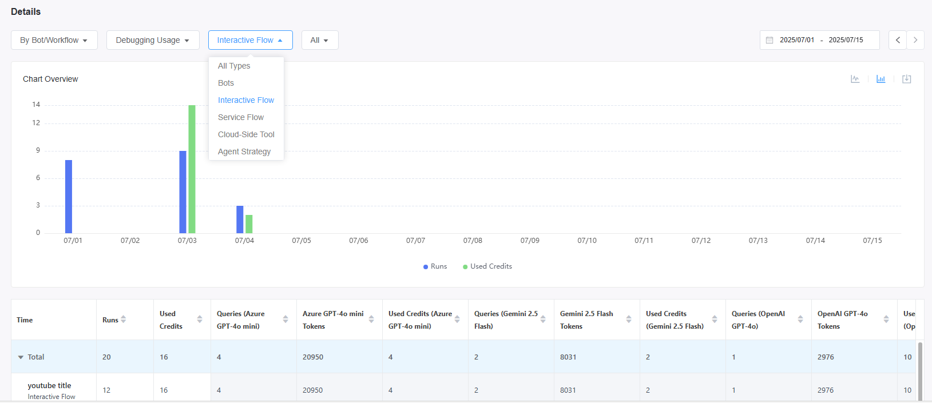
Task: Sort by Gemini 2.5 Flash Tokens column
Action: point(629,320)
